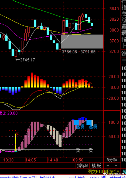Click the 20.00 MACD axis label
126x178 pixels.
tap(114, 77)
